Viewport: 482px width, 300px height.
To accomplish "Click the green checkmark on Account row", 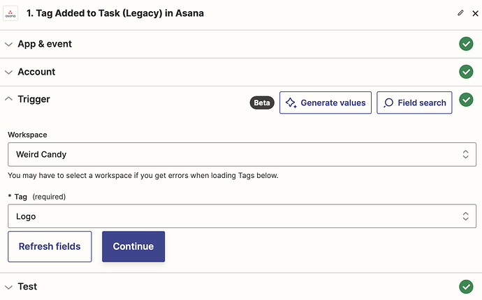I will coord(466,72).
